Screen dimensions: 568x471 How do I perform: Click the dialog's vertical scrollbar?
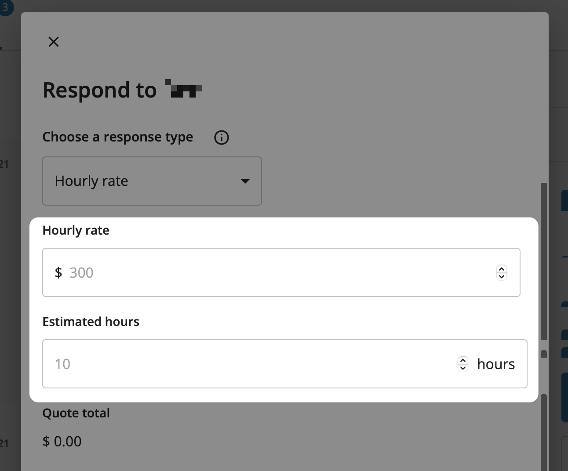tap(544, 264)
